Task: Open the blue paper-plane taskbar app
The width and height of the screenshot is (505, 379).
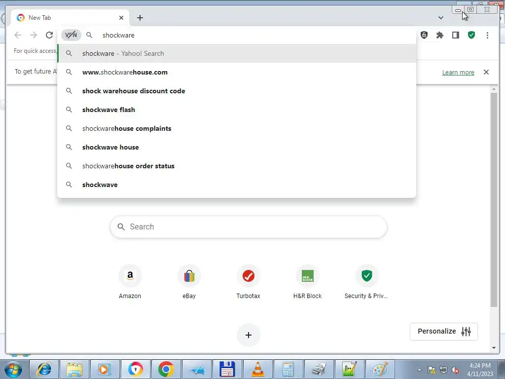Action: point(197,369)
